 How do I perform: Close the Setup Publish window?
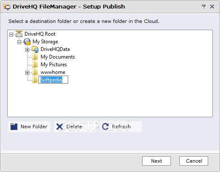[212, 6]
